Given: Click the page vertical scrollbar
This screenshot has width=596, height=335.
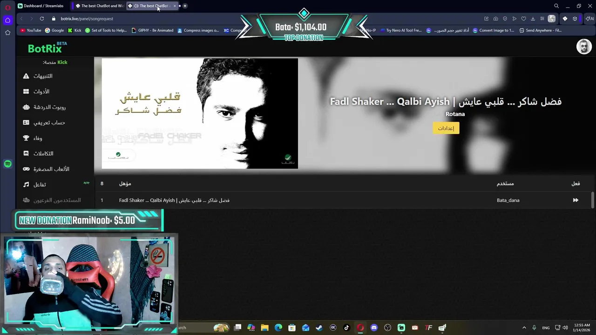Looking at the screenshot, I should coord(593,200).
